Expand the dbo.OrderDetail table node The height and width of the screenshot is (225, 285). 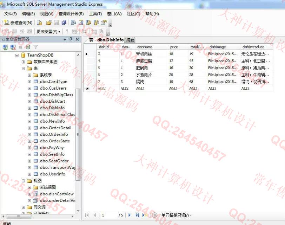(29, 128)
